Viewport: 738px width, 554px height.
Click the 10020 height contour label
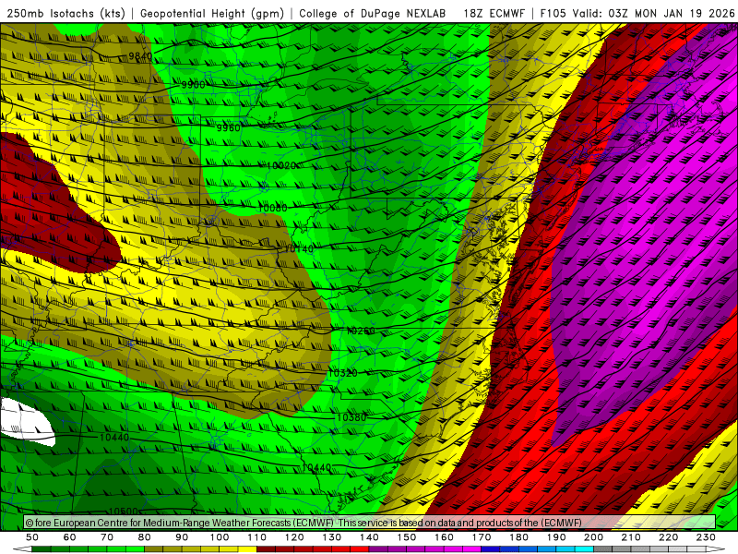point(281,165)
